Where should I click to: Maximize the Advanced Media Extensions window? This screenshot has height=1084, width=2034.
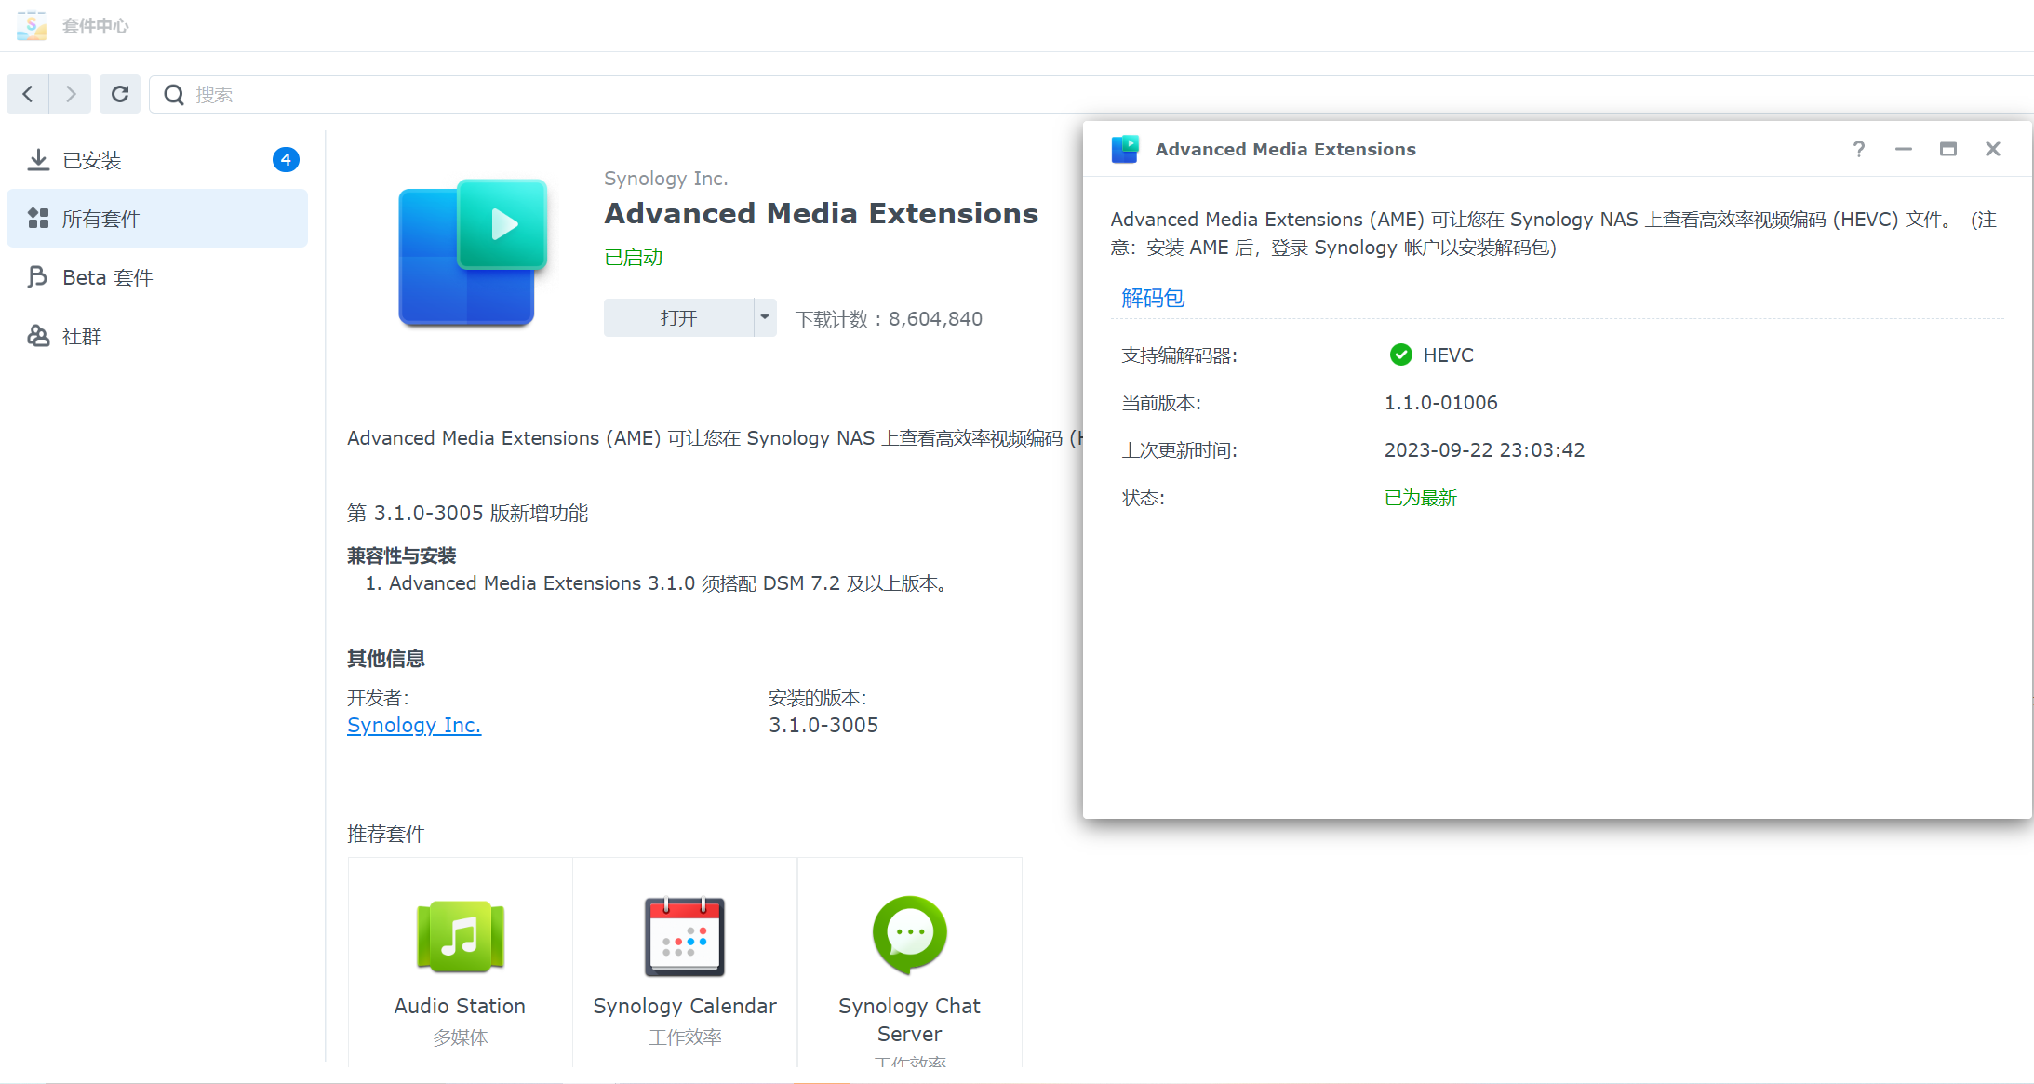pyautogui.click(x=1948, y=149)
